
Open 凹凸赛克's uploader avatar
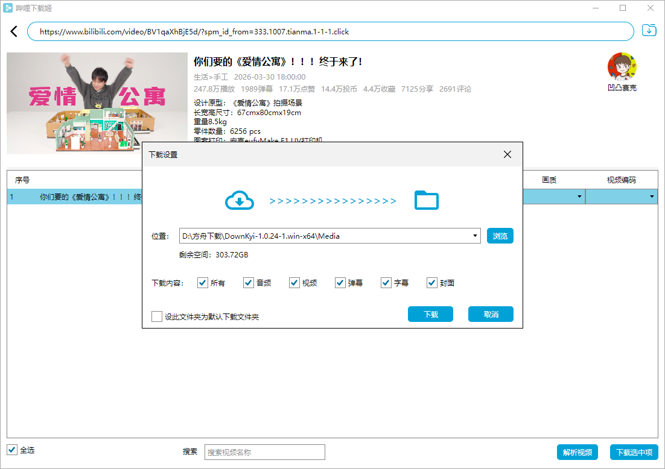pyautogui.click(x=622, y=66)
